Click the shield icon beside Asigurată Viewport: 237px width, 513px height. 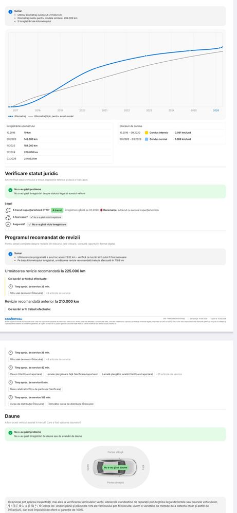[8, 225]
